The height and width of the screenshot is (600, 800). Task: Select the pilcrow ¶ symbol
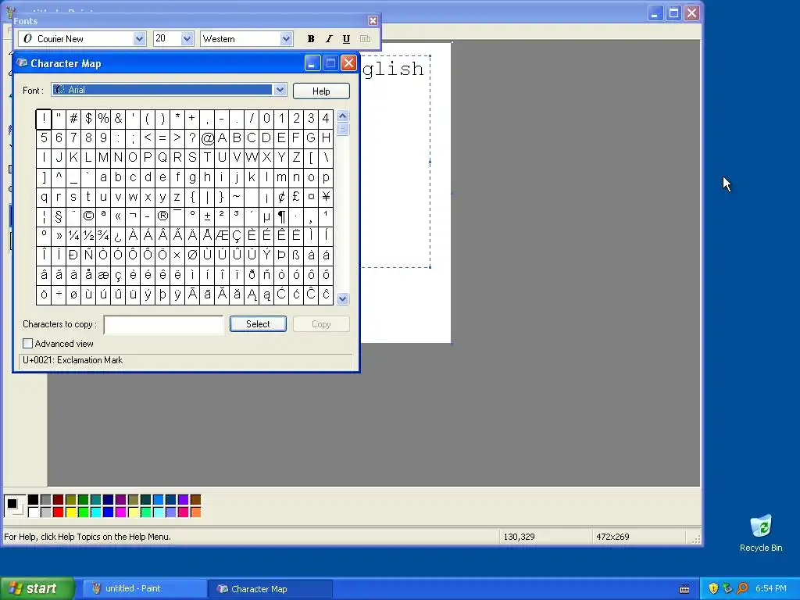[281, 216]
